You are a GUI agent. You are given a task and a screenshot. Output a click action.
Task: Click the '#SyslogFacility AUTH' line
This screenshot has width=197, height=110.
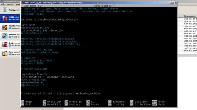(36, 61)
